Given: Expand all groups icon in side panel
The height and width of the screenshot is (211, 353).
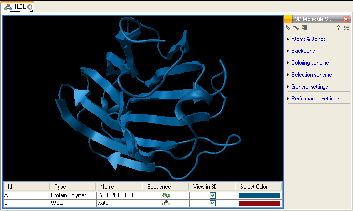Looking at the screenshot, I should [296, 28].
